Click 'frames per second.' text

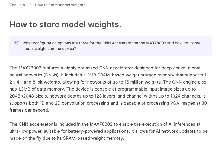(x=29, y=110)
